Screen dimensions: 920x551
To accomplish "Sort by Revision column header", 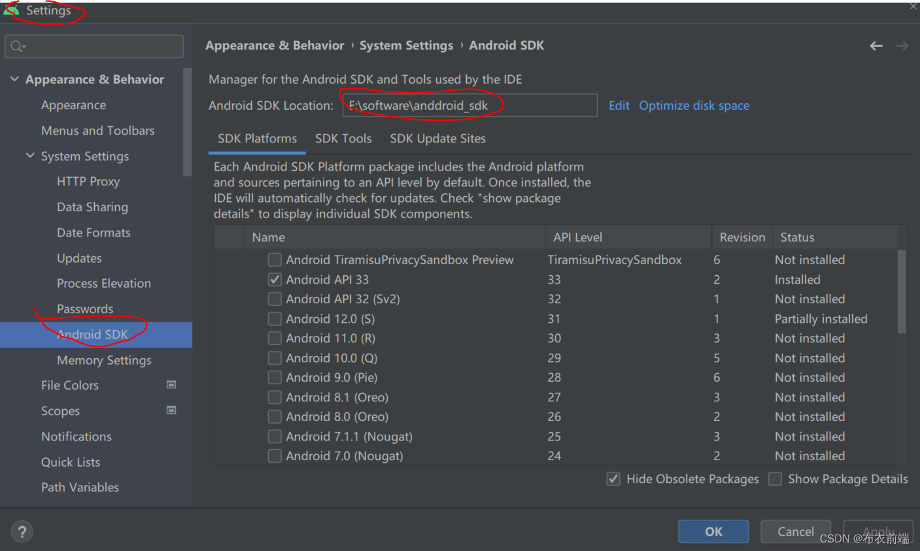I will point(742,237).
